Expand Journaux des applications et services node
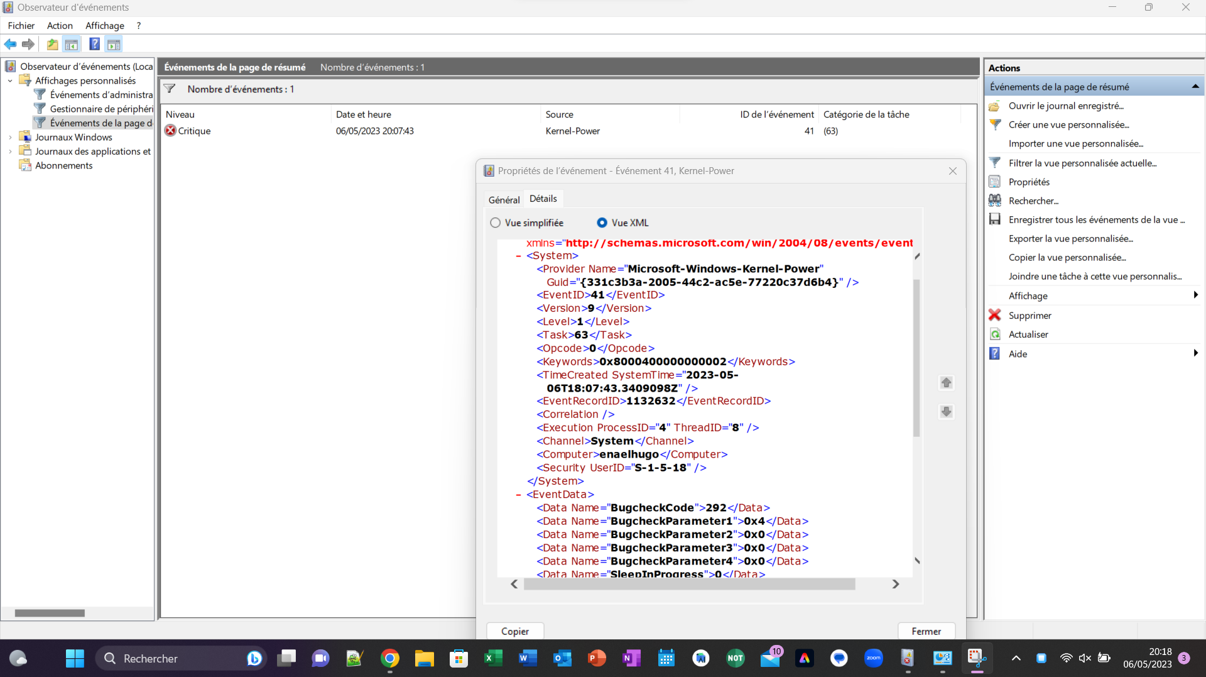 [10, 151]
